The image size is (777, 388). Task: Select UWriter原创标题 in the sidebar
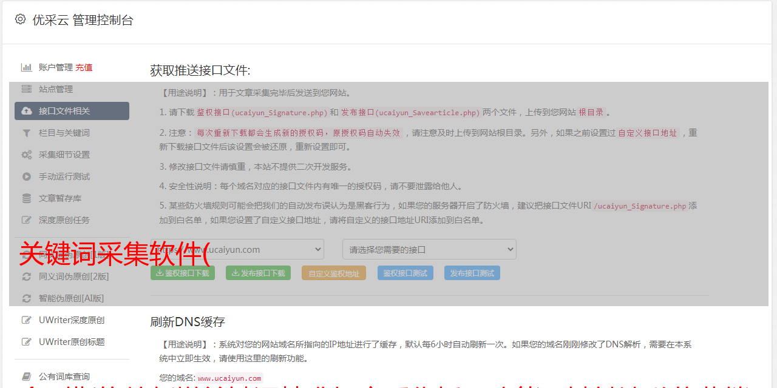(72, 342)
